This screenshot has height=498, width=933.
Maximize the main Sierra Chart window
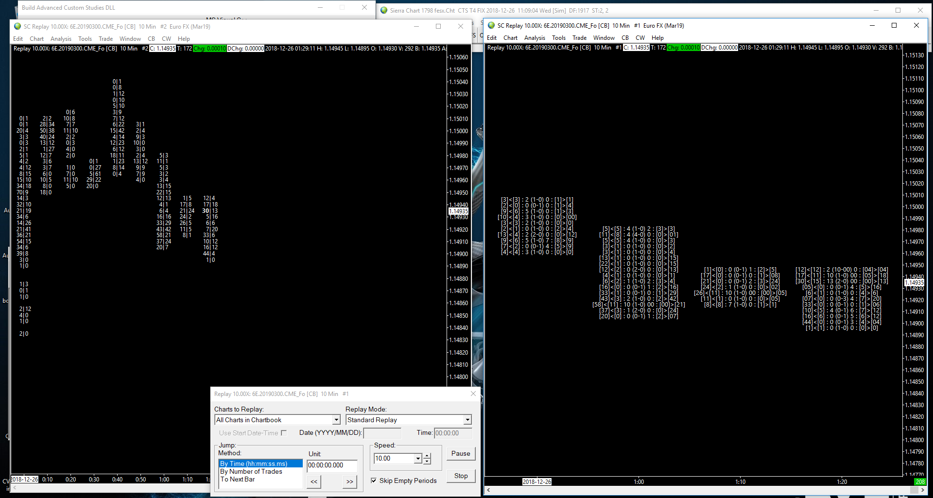(898, 10)
